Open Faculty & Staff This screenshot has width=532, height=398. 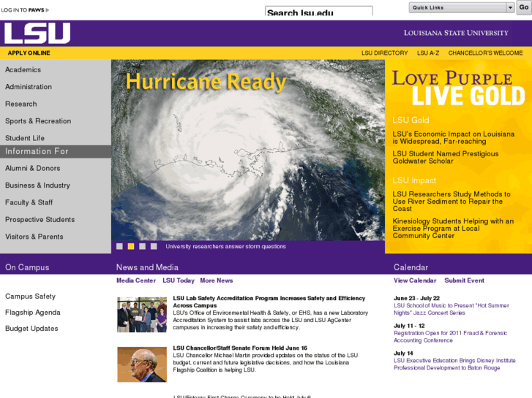29,202
